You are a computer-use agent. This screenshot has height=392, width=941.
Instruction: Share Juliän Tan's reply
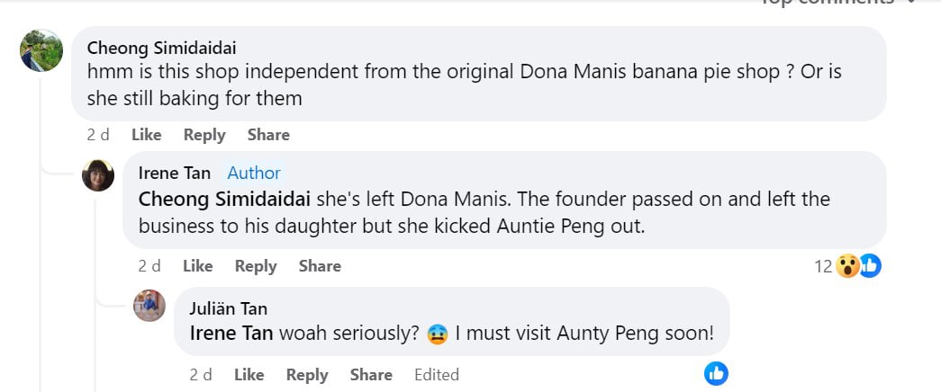pos(371,375)
